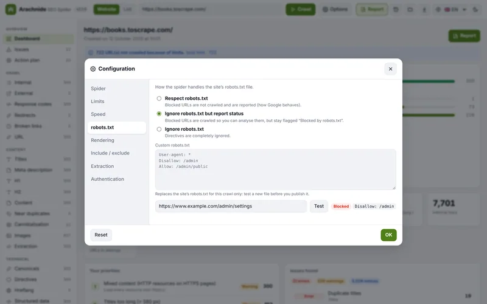
Task: Go to Dashboard in the main sidebar
Action: tap(38, 38)
